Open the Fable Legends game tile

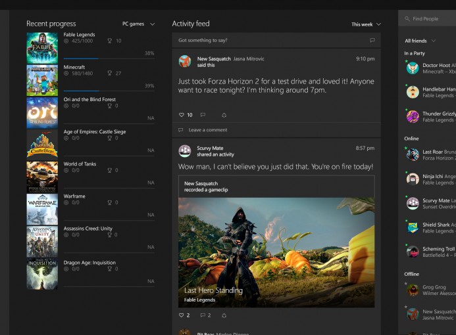(42, 48)
